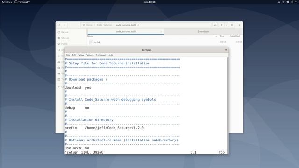Image resolution: width=299 pixels, height=168 pixels.
Task: Go back in the Files window
Action: (59, 25)
